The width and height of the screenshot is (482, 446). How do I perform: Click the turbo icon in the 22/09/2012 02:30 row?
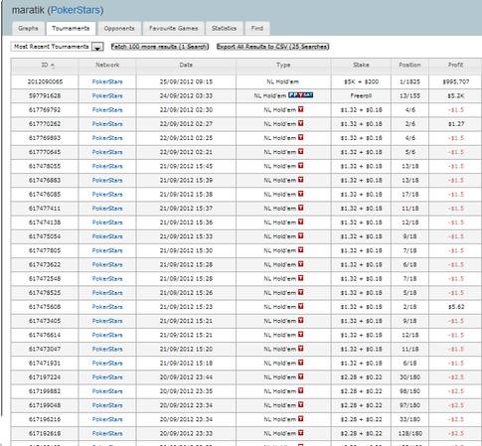[301, 109]
